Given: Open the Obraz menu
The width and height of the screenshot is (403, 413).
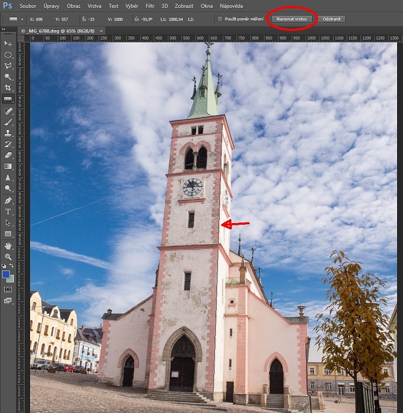Looking at the screenshot, I should pos(74,5).
